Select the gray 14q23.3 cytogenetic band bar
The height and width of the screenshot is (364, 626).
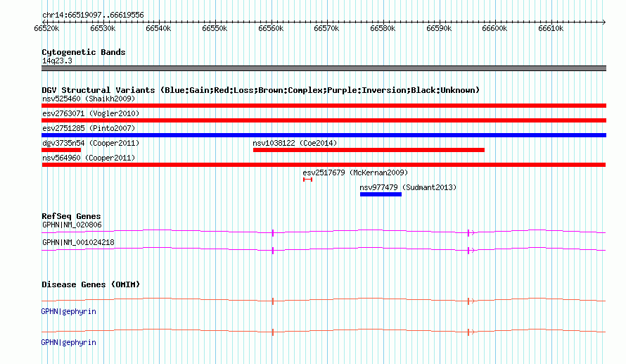[324, 68]
